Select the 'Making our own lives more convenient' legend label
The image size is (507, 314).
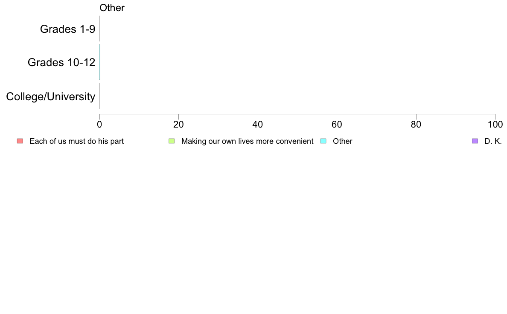pos(247,141)
